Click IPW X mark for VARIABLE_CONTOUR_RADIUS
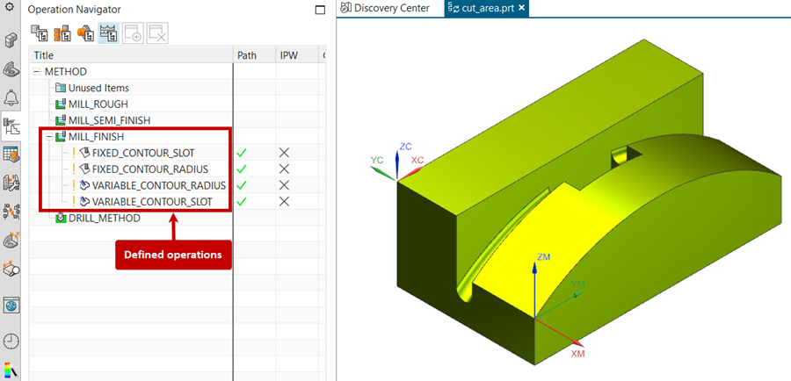Screen dimensions: 791x381 click(285, 185)
